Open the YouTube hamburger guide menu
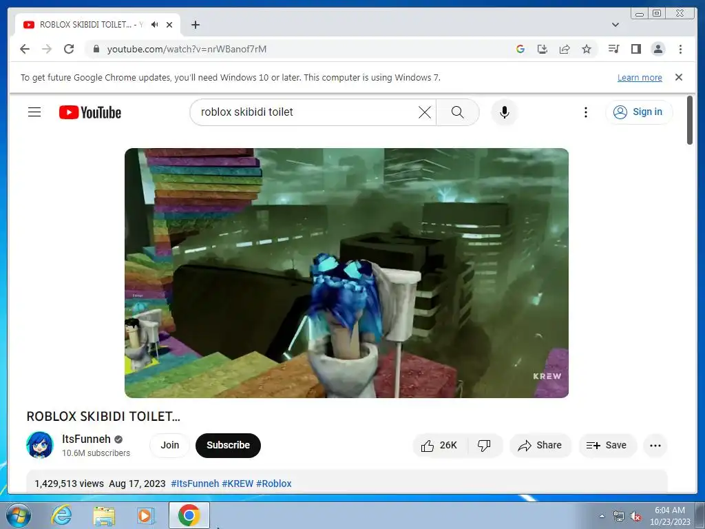Viewport: 705px width, 529px height. pyautogui.click(x=34, y=112)
